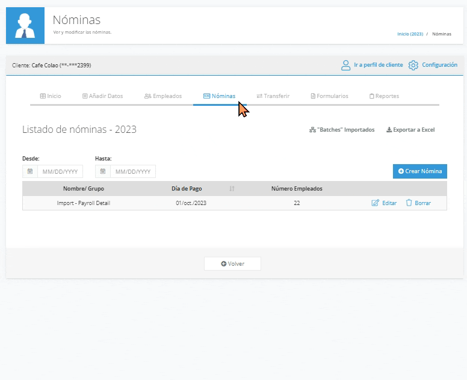Click the 'Nombre/ Grupo' column header
Viewport: 467px width, 380px height.
[84, 189]
